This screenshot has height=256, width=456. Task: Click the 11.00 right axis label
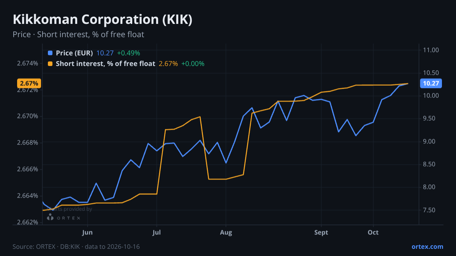(431, 50)
